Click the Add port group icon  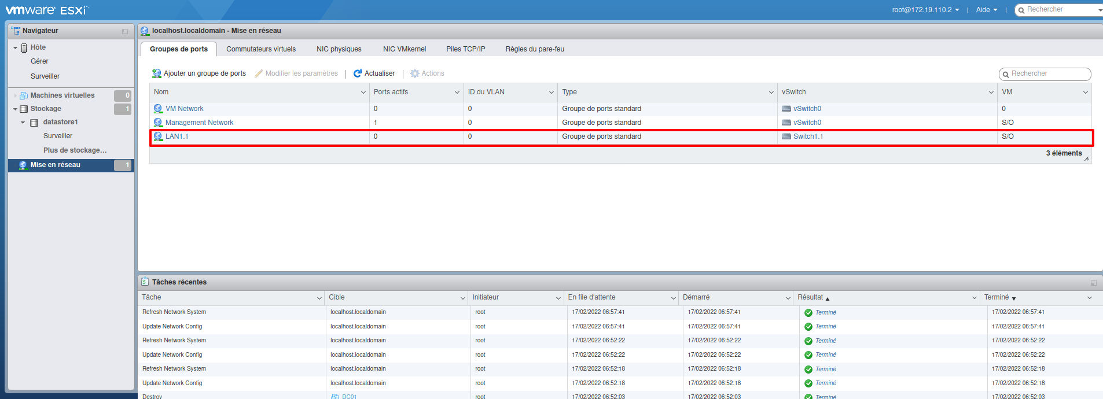click(156, 73)
